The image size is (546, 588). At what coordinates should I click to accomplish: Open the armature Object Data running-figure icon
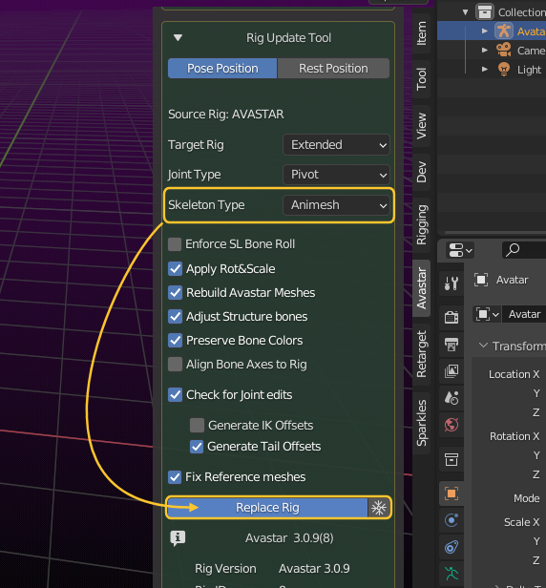451,574
